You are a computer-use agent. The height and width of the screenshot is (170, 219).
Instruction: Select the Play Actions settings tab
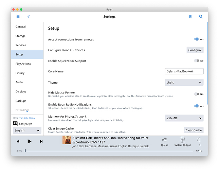point(27,64)
